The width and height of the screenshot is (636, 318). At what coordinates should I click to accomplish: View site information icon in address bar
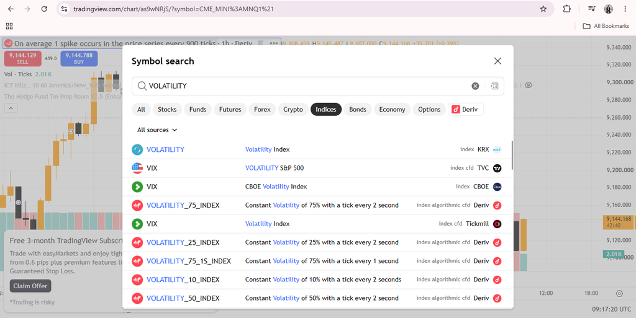(64, 9)
